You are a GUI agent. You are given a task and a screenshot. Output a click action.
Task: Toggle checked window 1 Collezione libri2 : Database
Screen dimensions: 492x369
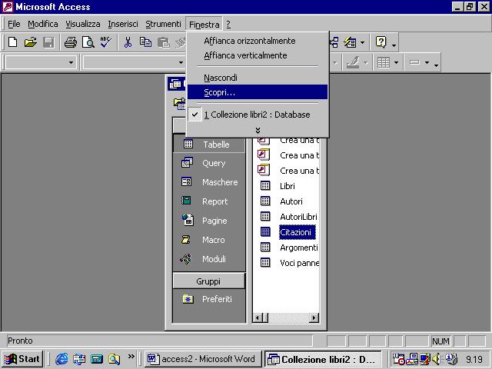(x=258, y=115)
